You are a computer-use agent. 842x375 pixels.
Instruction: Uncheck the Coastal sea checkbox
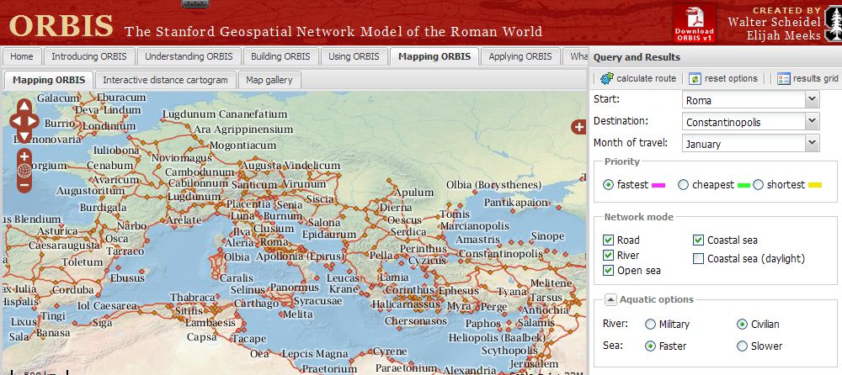(698, 240)
